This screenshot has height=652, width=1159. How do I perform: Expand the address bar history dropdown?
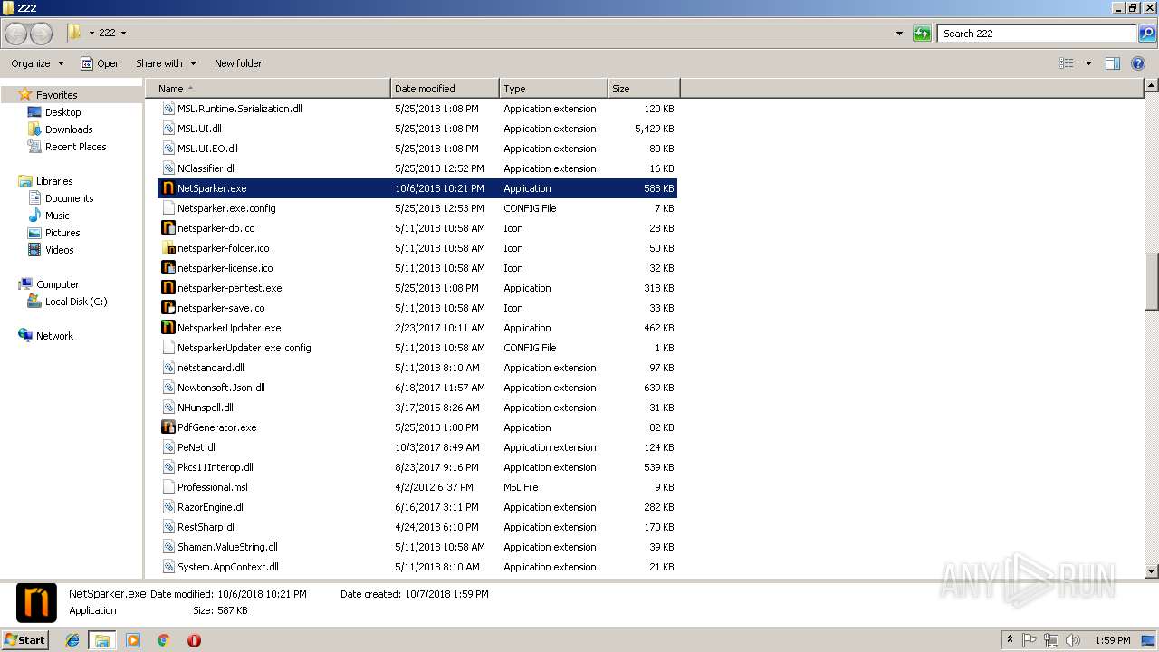pos(899,34)
